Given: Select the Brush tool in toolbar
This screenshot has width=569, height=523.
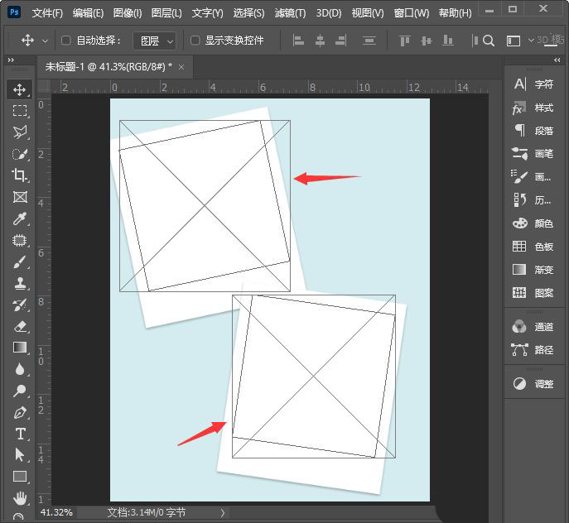Looking at the screenshot, I should (x=20, y=261).
